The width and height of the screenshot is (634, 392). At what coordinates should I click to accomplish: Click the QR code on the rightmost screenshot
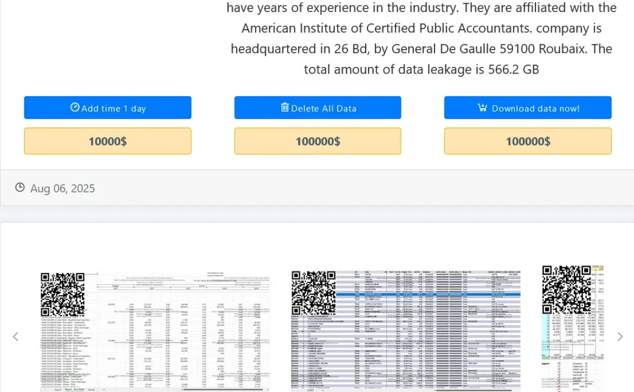[x=566, y=290]
